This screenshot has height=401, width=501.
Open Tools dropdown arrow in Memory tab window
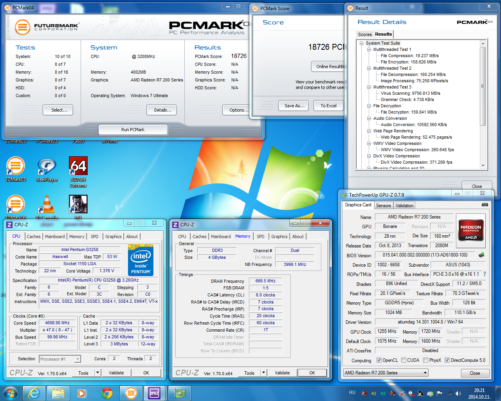(x=263, y=373)
